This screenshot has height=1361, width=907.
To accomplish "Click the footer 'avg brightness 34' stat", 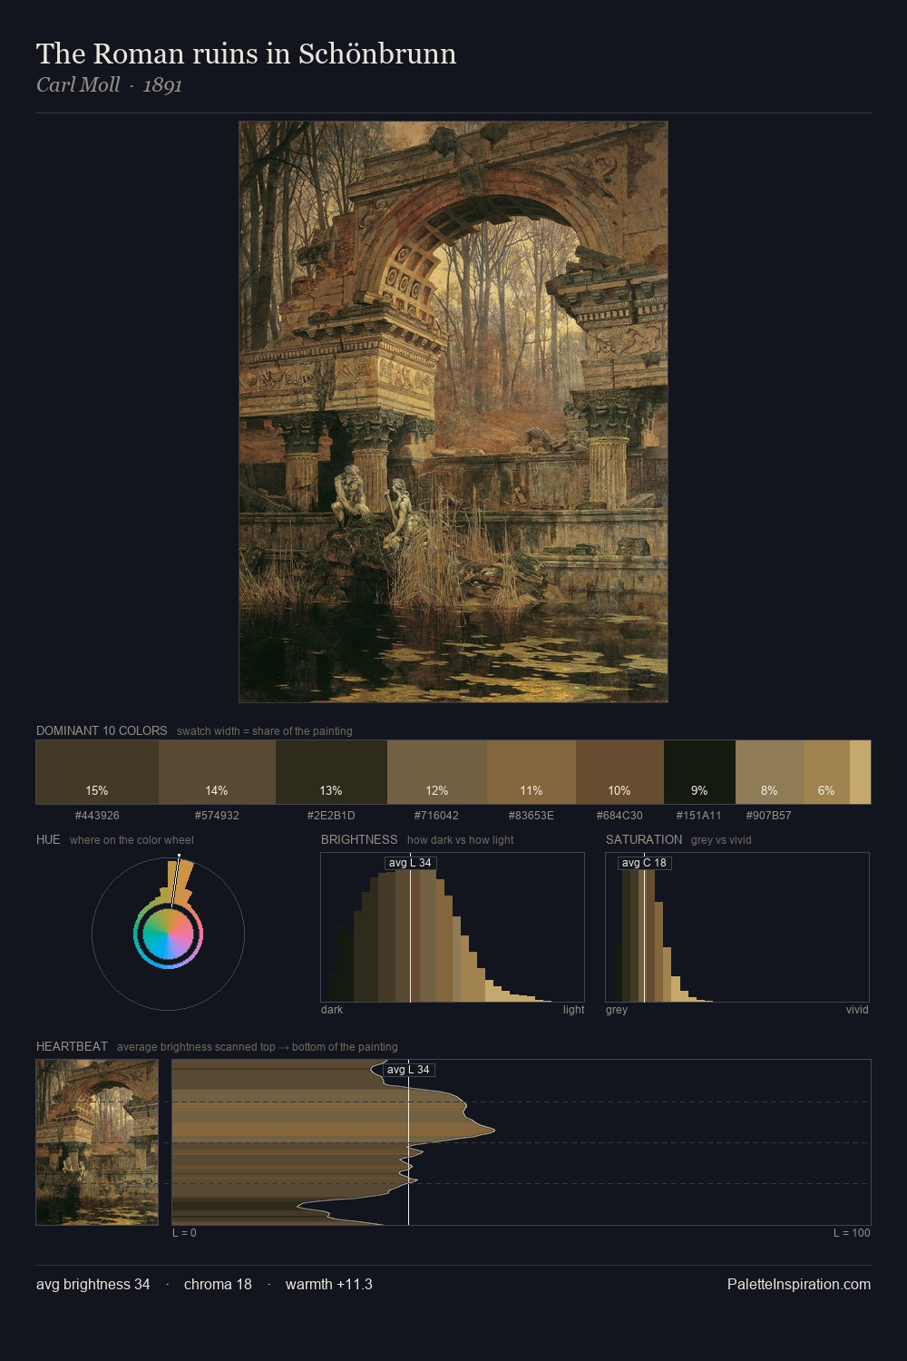I will tap(93, 1284).
